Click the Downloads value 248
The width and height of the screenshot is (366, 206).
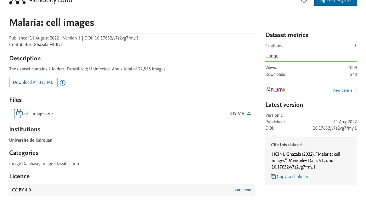coord(353,74)
